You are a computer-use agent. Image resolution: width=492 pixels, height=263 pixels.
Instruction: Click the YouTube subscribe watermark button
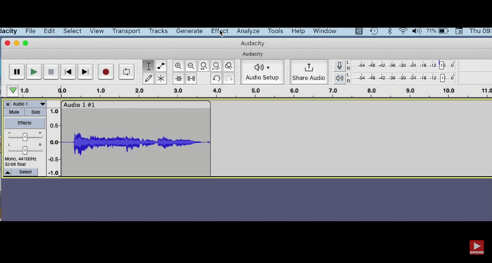pos(476,247)
